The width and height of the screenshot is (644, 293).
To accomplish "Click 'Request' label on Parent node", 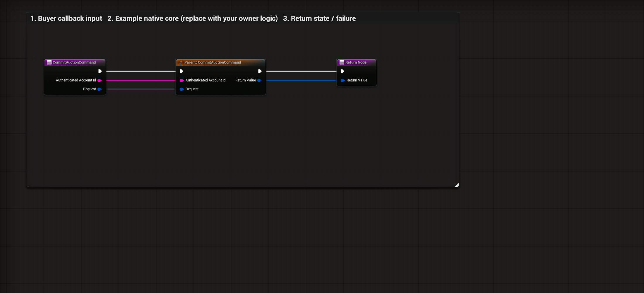I will point(192,89).
